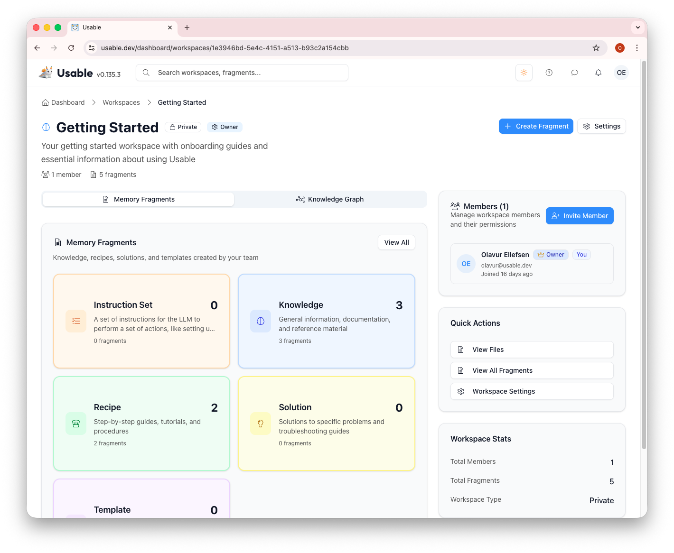
Task: Click the Instruction Set checklist icon
Action: click(76, 321)
